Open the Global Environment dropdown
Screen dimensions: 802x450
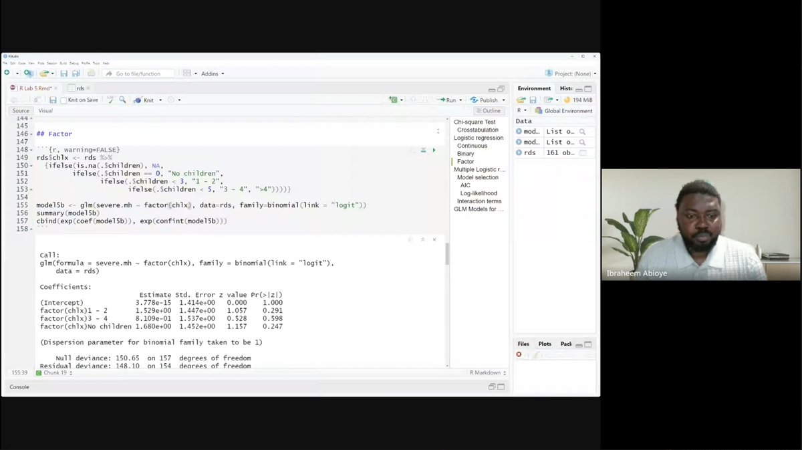point(563,110)
